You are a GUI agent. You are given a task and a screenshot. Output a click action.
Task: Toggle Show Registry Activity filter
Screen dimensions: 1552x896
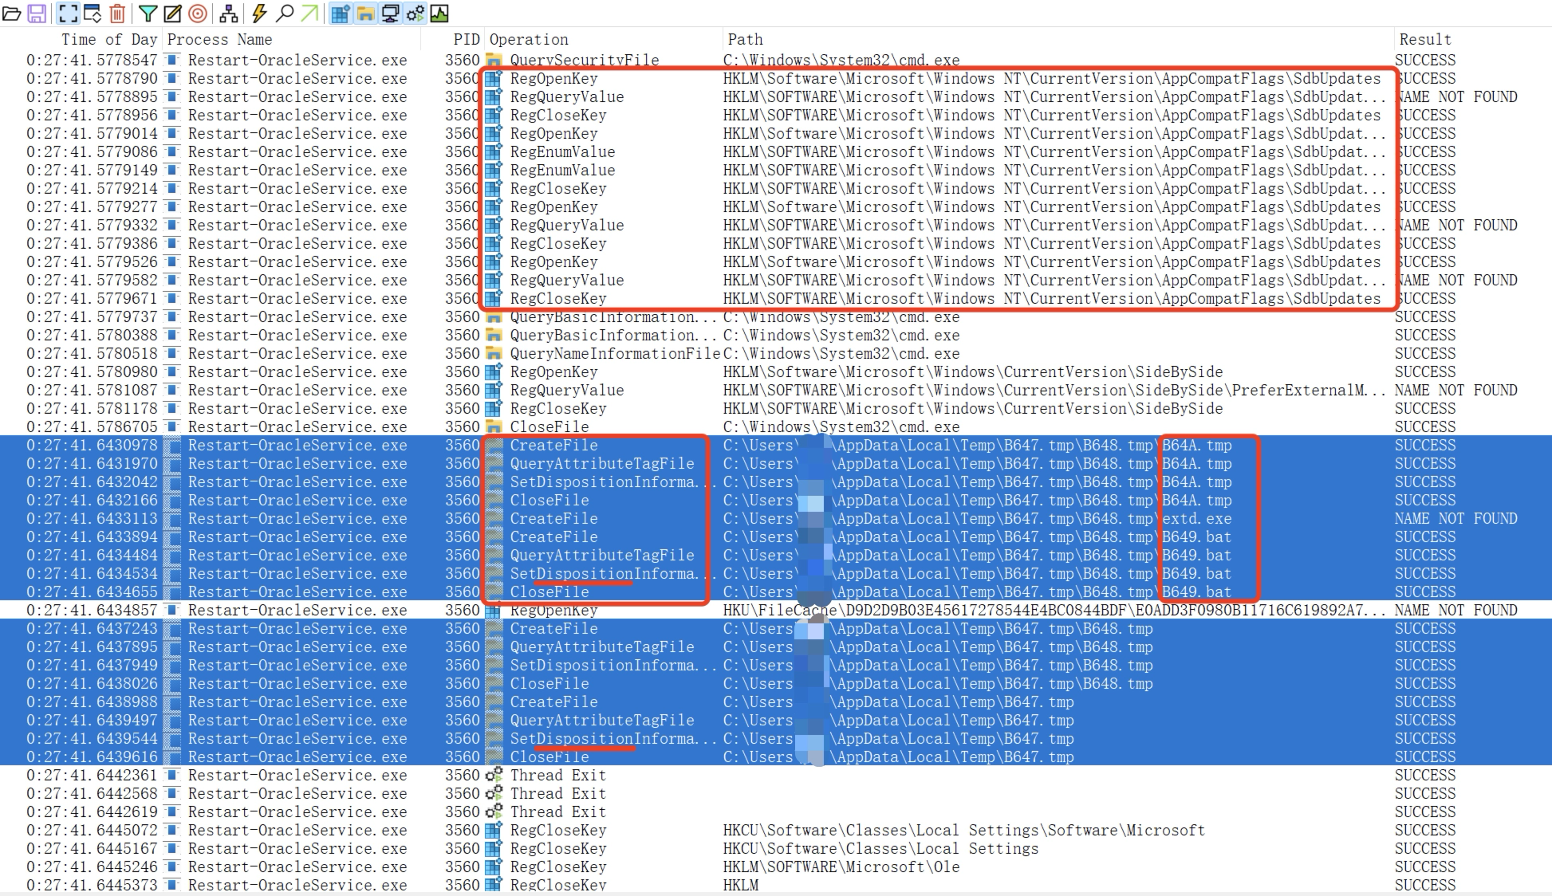(341, 13)
